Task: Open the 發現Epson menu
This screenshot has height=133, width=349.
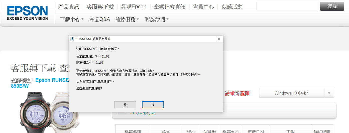Action: (x=134, y=7)
